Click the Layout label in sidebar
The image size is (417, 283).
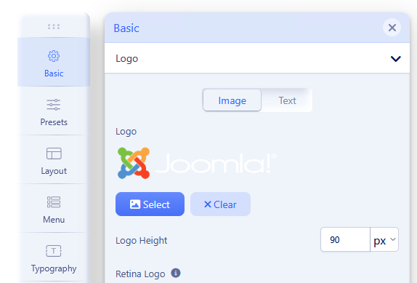pyautogui.click(x=54, y=171)
